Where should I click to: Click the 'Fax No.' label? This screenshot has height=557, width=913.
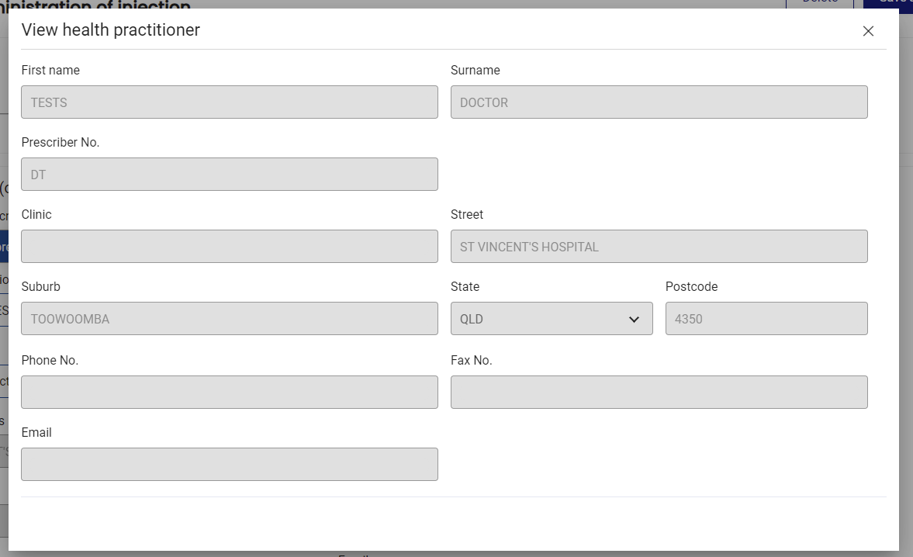[472, 360]
